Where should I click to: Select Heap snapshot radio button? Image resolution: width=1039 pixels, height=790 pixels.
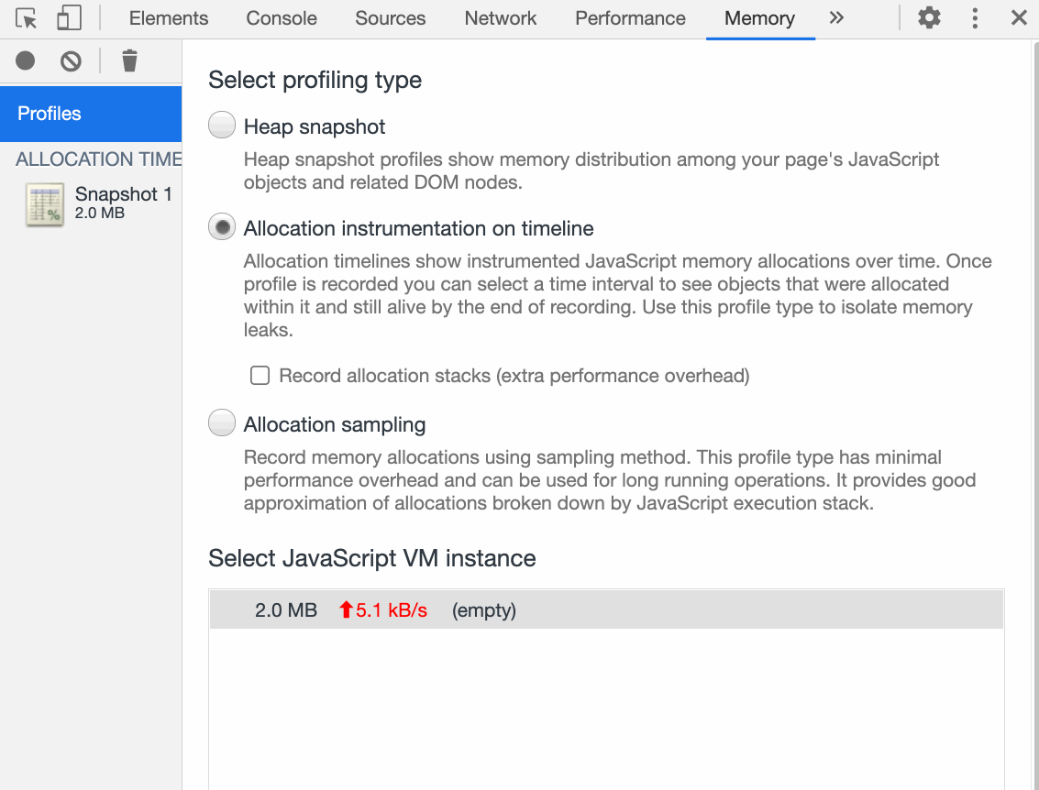tap(222, 126)
